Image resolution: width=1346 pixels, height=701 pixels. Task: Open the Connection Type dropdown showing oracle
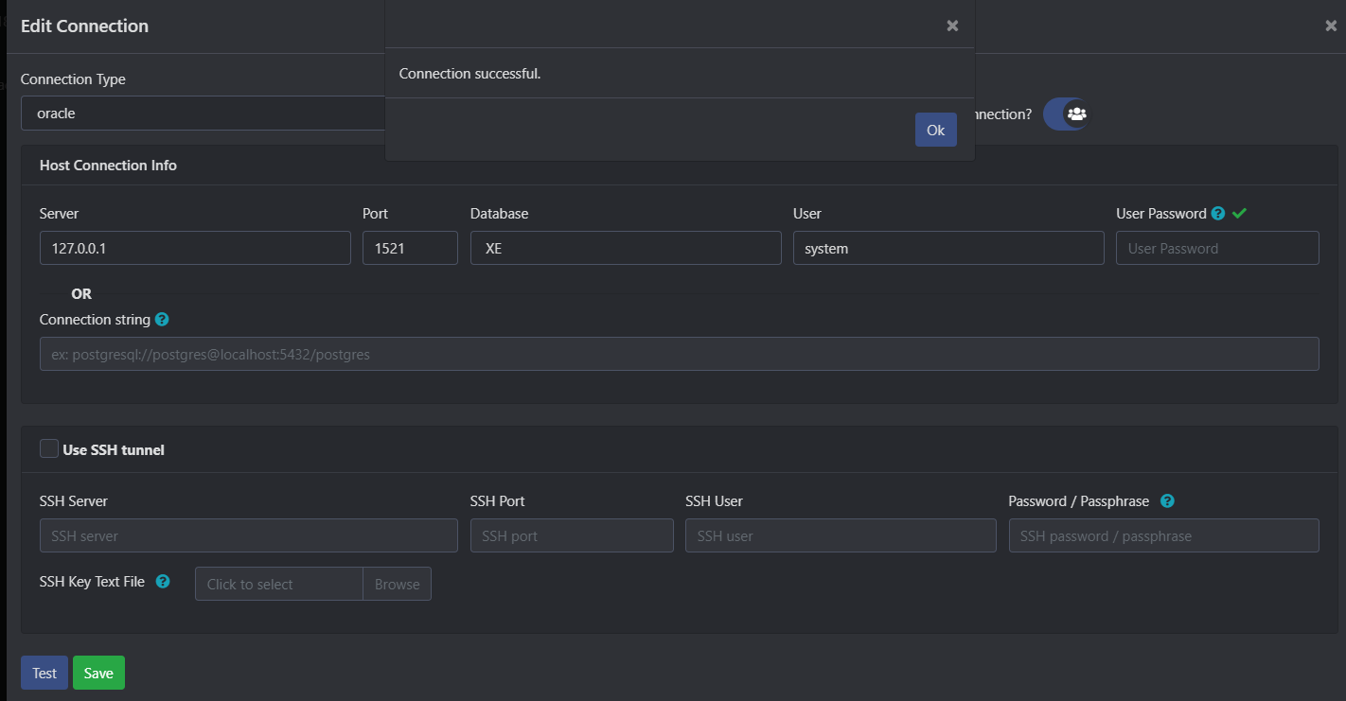203,113
